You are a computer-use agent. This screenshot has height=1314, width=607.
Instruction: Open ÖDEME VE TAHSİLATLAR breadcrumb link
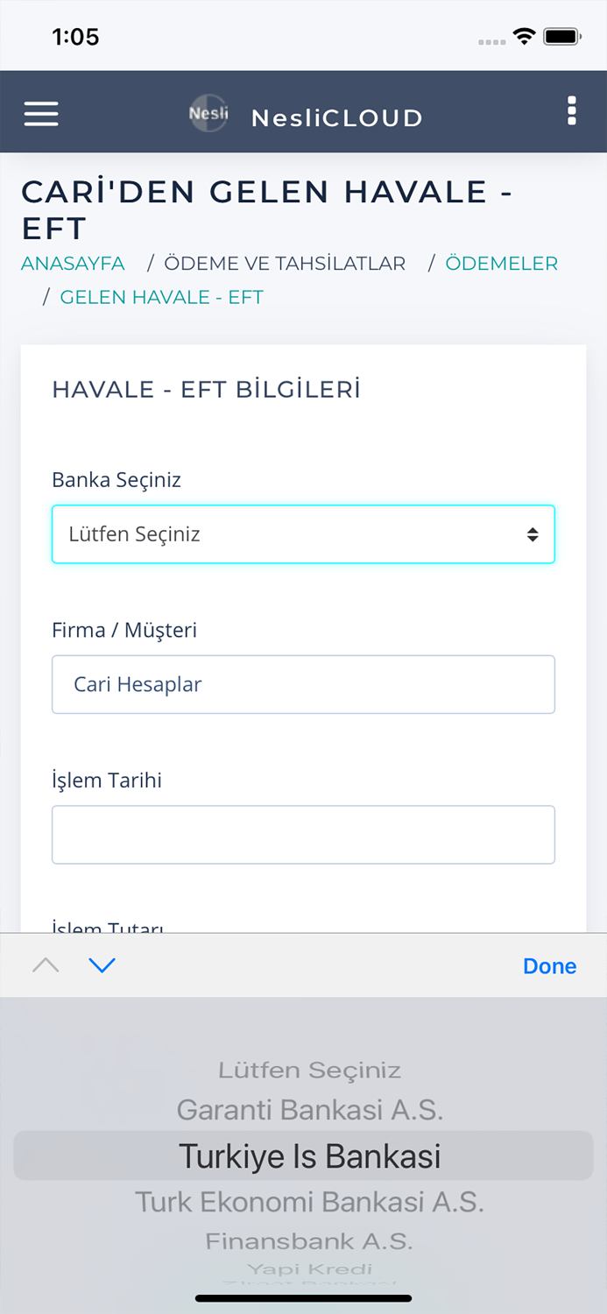(x=283, y=263)
